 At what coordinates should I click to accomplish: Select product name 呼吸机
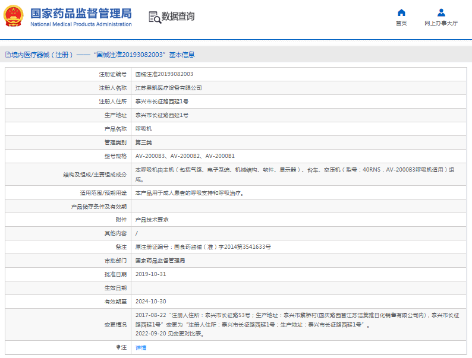pyautogui.click(x=144, y=129)
